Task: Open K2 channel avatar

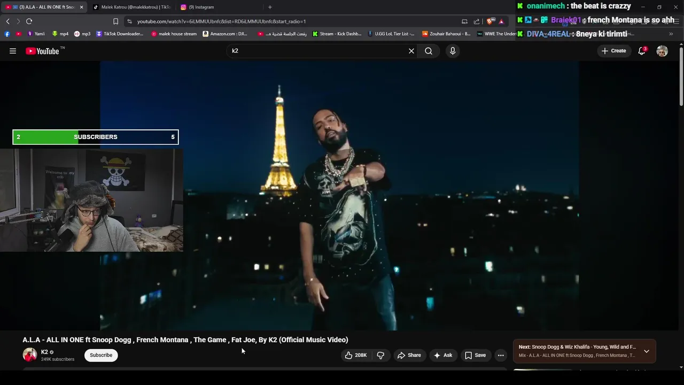Action: click(30, 355)
